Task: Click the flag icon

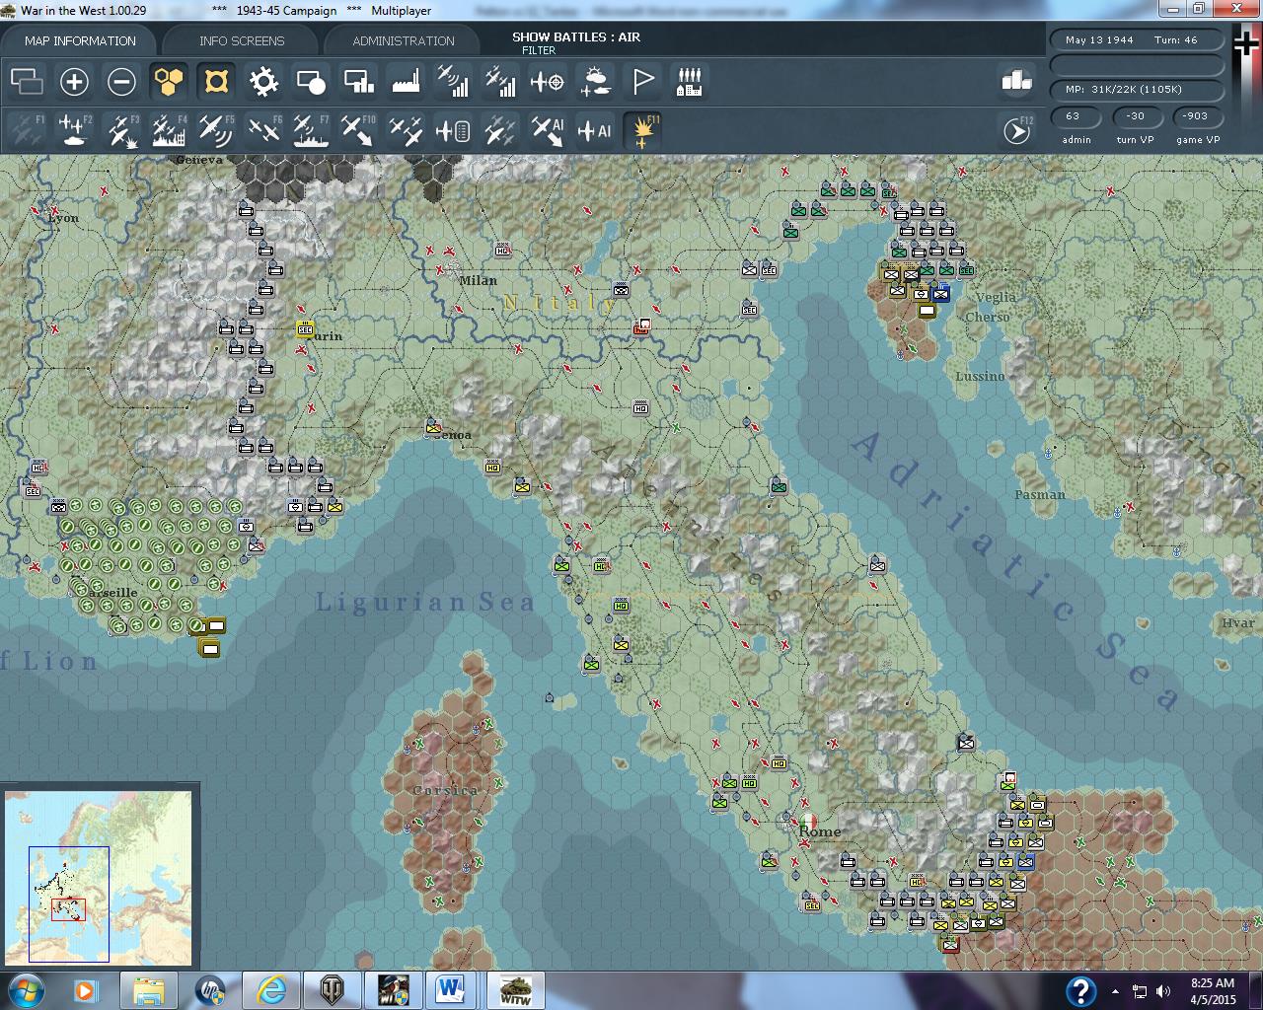Action: point(642,82)
